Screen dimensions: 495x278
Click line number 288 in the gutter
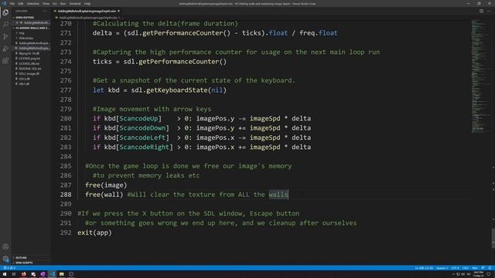(66, 195)
